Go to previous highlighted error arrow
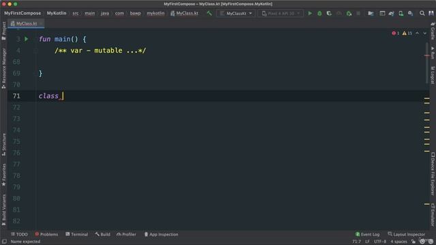Viewport: 436px width, 245px height. tap(417, 33)
